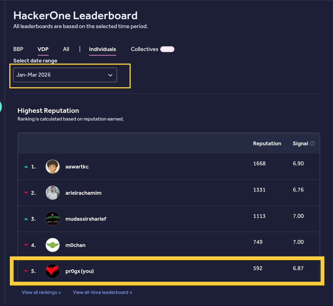Click reputation value 1331
Viewport: 333px width, 306px height.
click(x=259, y=190)
